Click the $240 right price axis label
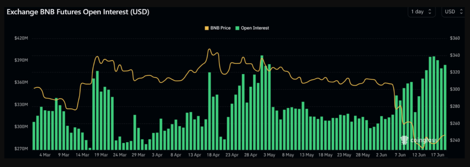The height and width of the screenshot is (167, 470). pos(455,140)
